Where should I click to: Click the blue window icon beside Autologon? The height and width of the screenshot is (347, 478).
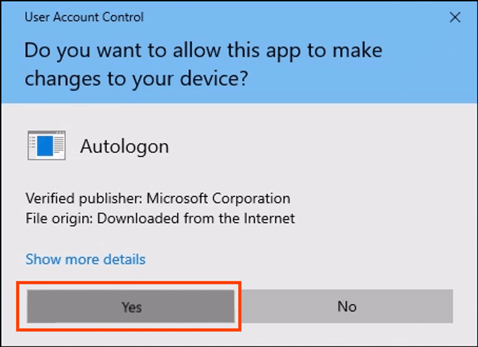tap(47, 145)
